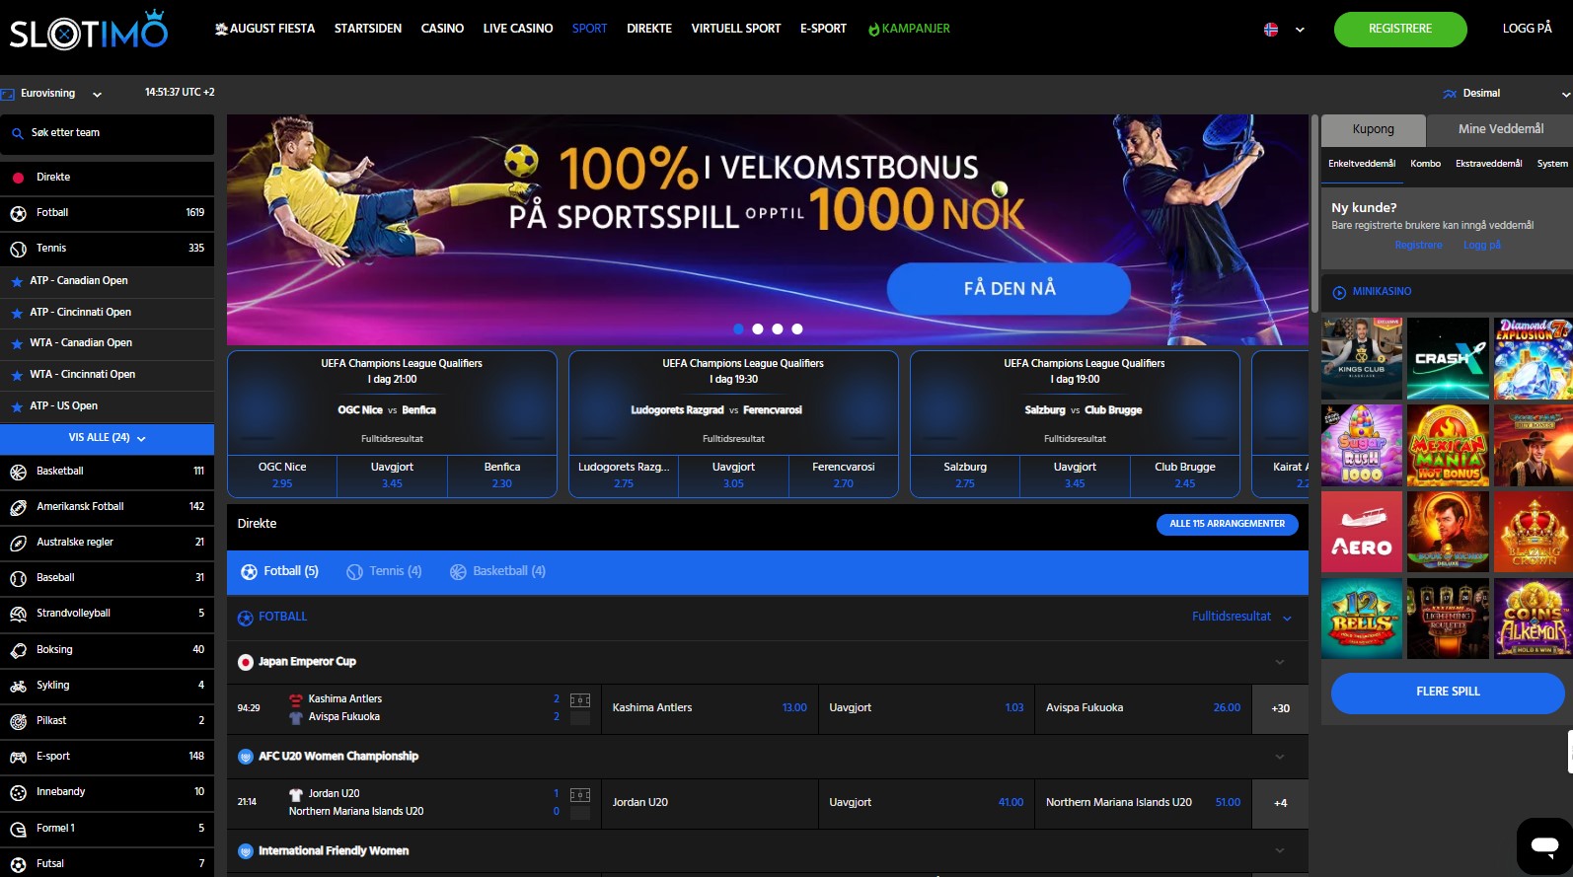This screenshot has width=1573, height=877.
Task: Click the Logg på link in Kupong
Action: pyautogui.click(x=1481, y=246)
